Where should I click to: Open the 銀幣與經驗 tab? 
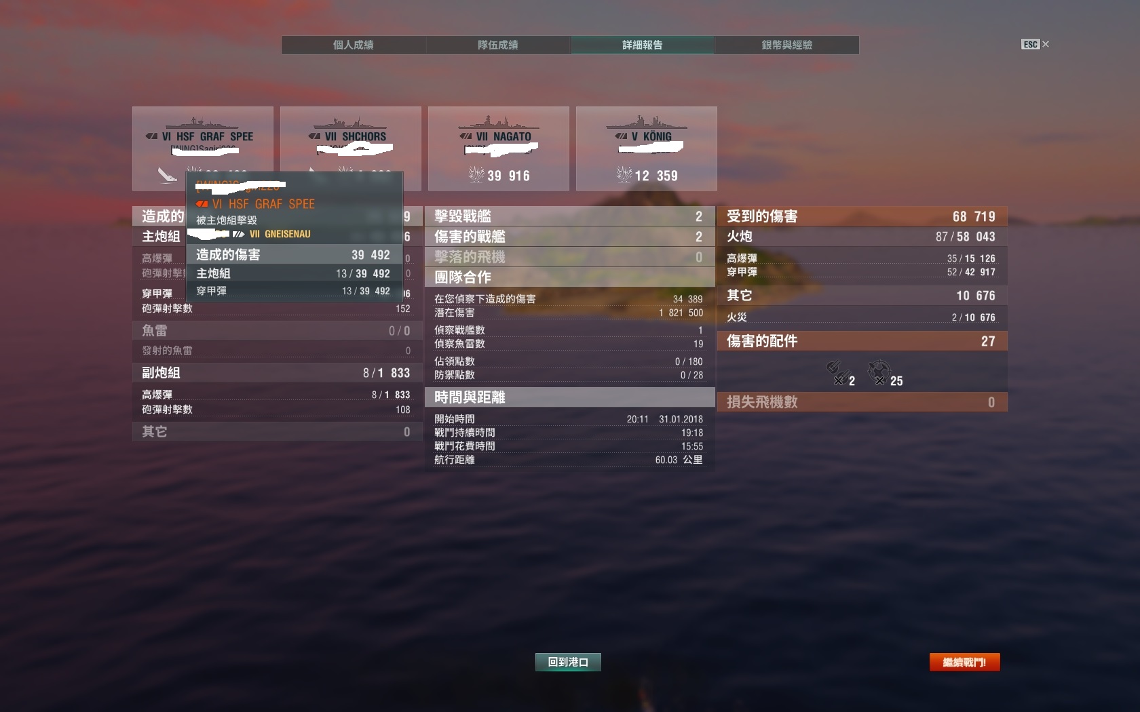[x=786, y=45]
